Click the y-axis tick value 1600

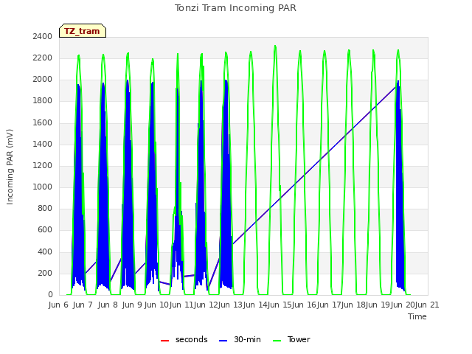pyautogui.click(x=43, y=122)
